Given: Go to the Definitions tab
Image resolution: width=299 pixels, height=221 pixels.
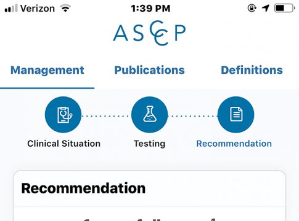Looking at the screenshot, I should 252,71.
